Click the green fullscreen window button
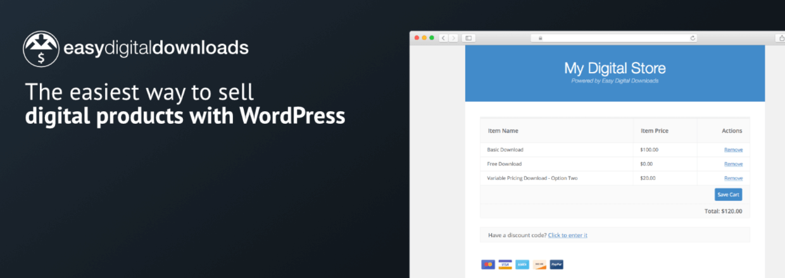785x278 pixels. [432, 38]
